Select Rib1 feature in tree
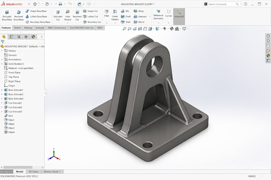Viewport: 271px width, 180px height. point(8,116)
